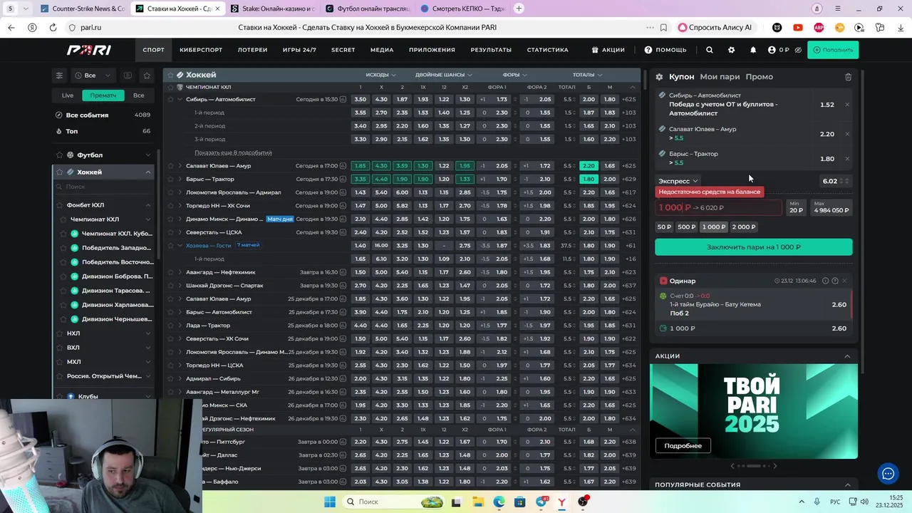Image resolution: width=912 pixels, height=513 pixels.
Task: Click the PARI logo
Action: tap(89, 50)
